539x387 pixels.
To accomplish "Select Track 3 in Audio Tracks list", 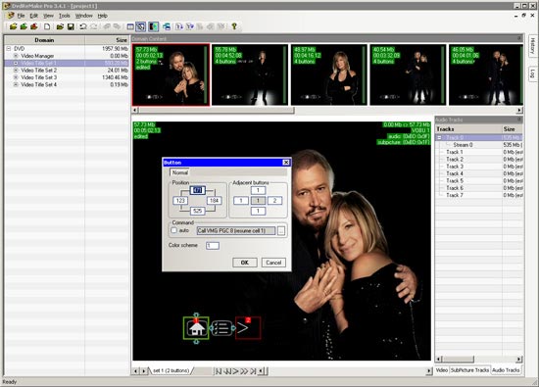I will pyautogui.click(x=455, y=167).
